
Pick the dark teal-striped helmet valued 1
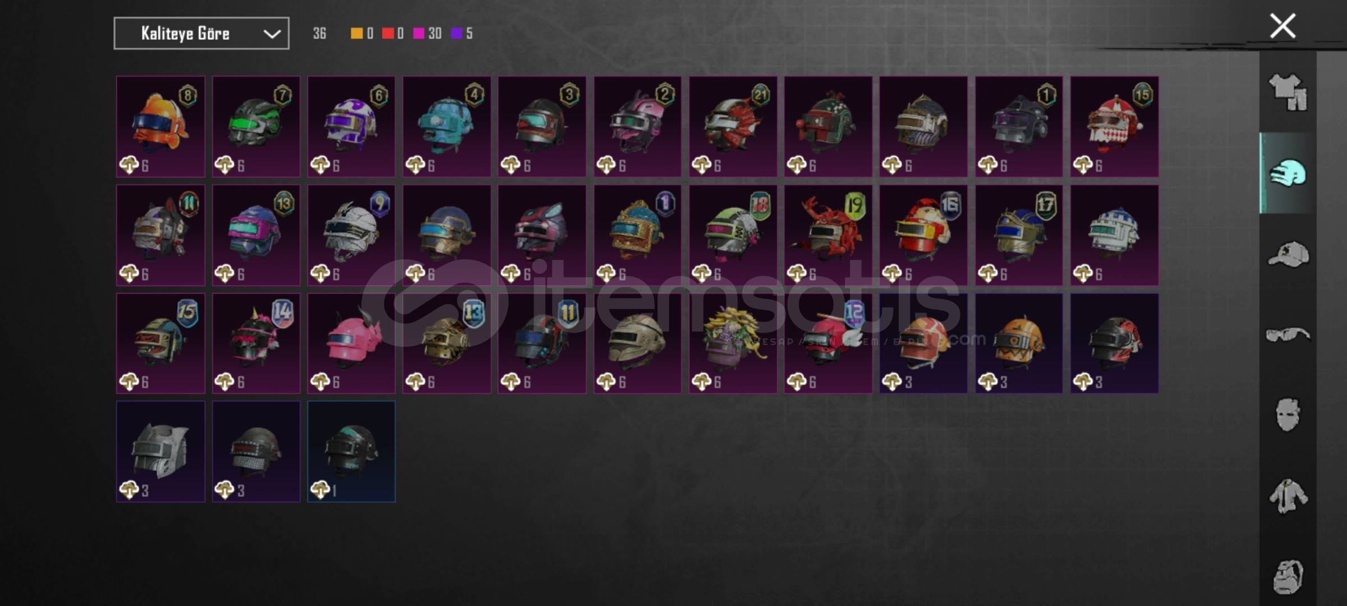(351, 452)
